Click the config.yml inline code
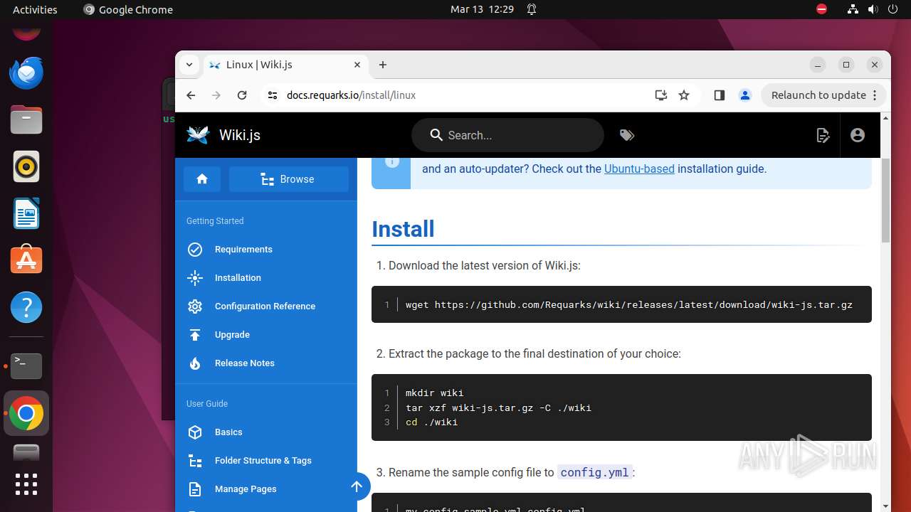Viewport: 911px width, 512px height. [594, 472]
